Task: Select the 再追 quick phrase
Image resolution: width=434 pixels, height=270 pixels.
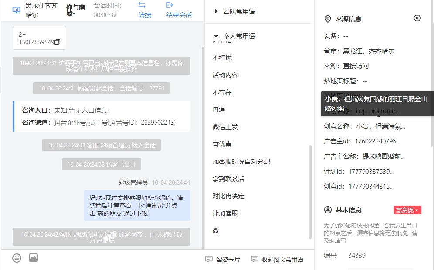Action: pyautogui.click(x=219, y=109)
